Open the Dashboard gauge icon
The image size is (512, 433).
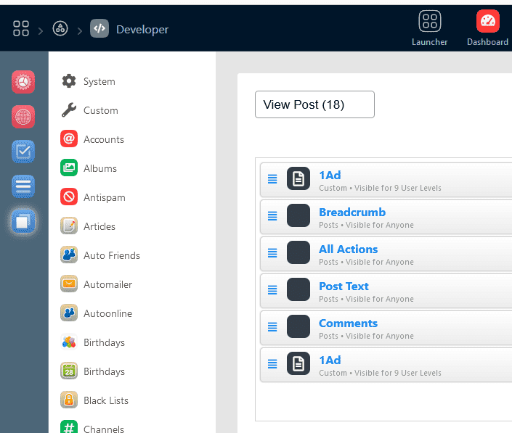(x=487, y=21)
